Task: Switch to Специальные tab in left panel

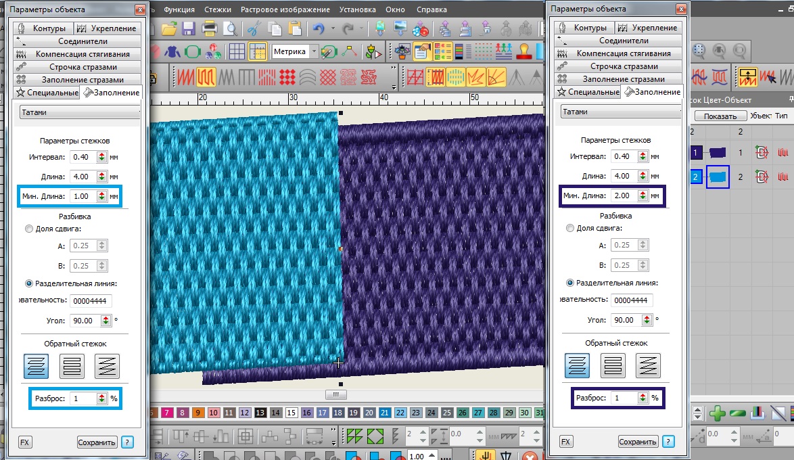Action: pos(47,92)
